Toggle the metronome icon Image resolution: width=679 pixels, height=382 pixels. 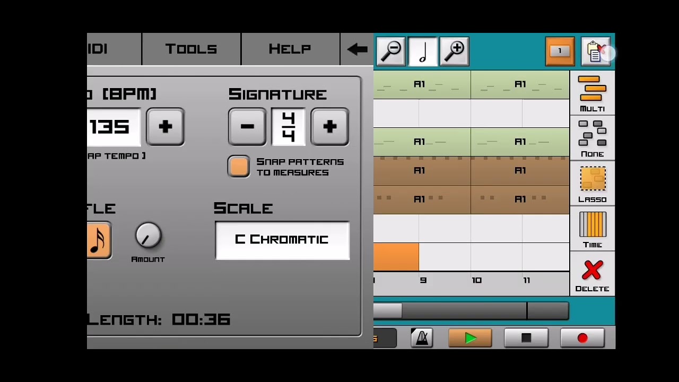422,338
